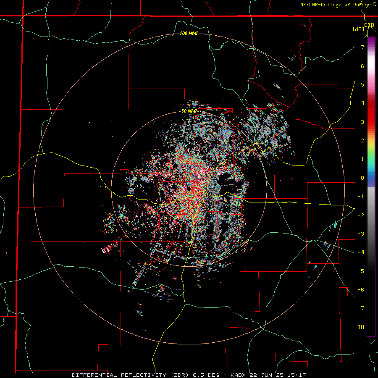Click the -5 value on the color scale

(361, 271)
